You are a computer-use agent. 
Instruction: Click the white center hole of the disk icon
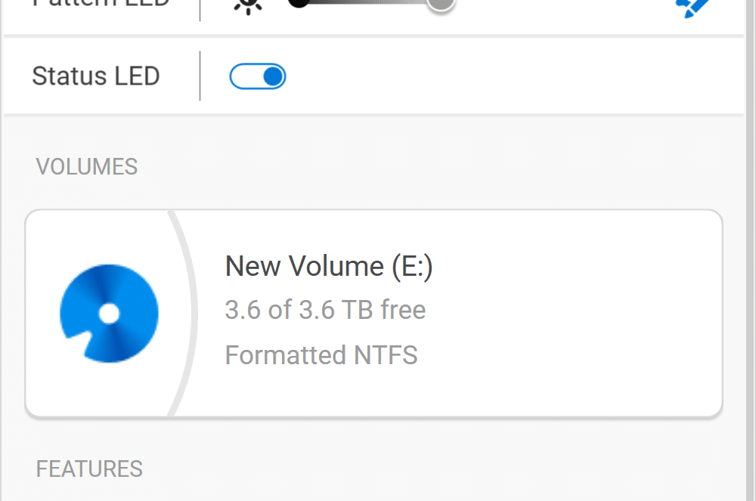109,314
